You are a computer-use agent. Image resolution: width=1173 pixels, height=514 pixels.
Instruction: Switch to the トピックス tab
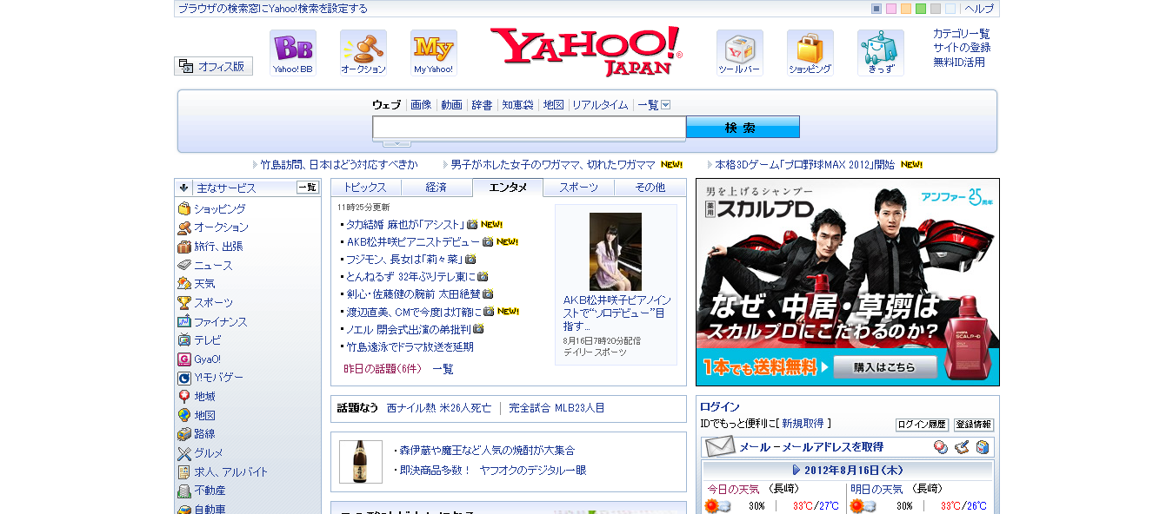[x=365, y=188]
